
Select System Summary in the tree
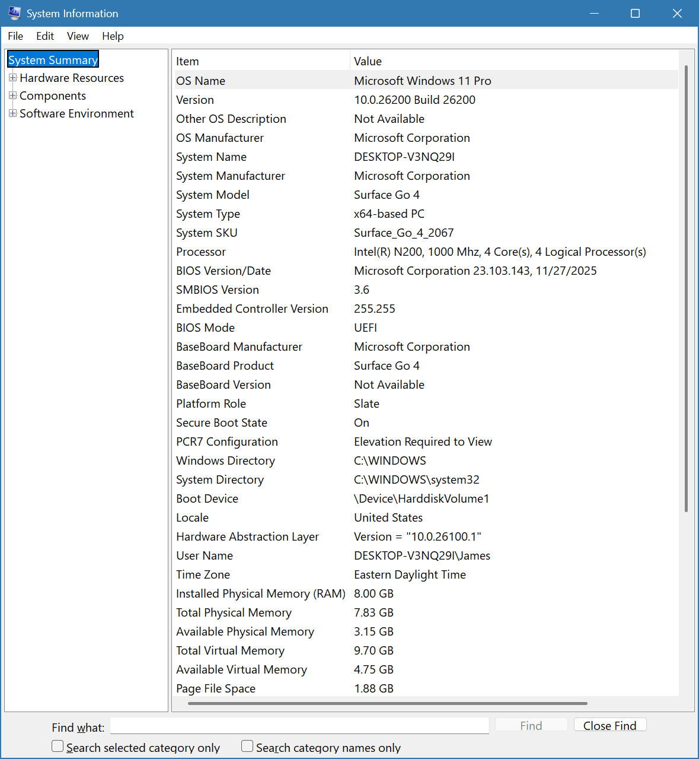pyautogui.click(x=53, y=60)
